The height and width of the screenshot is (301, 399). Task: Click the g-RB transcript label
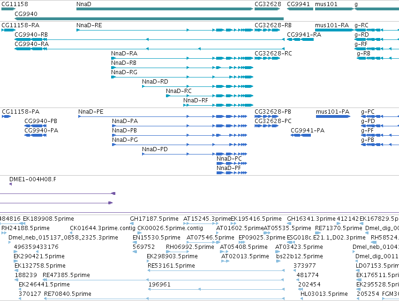click(x=363, y=54)
